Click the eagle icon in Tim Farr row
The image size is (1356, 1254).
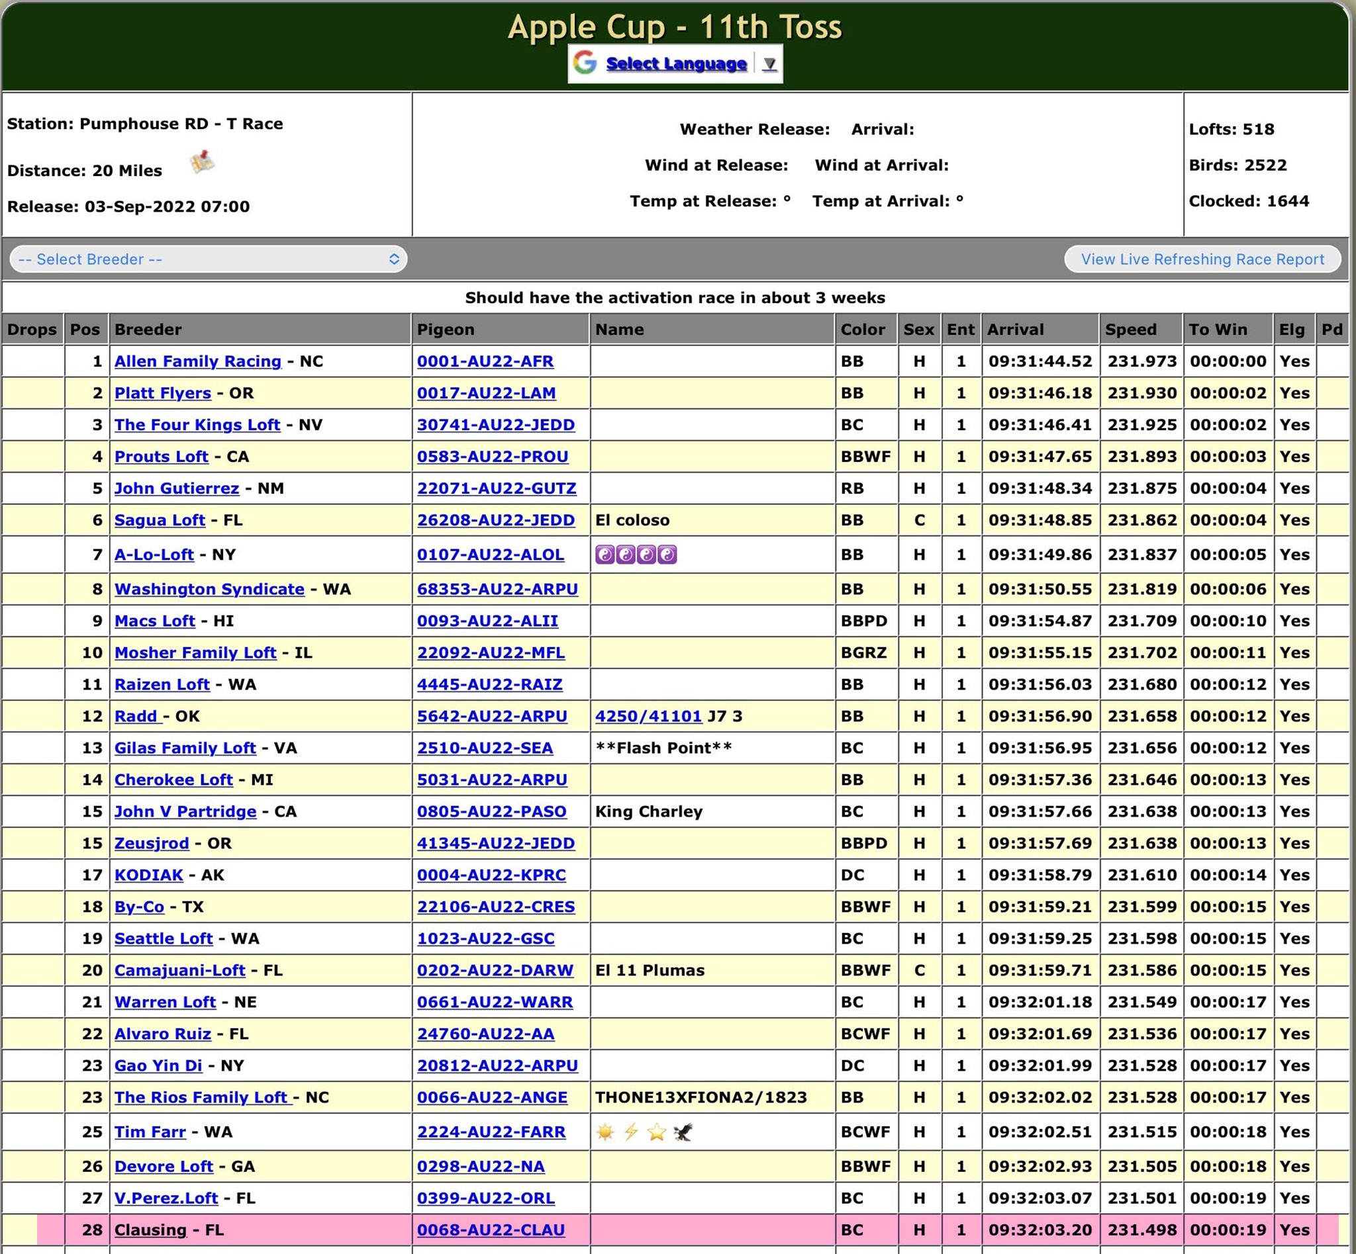click(683, 1131)
